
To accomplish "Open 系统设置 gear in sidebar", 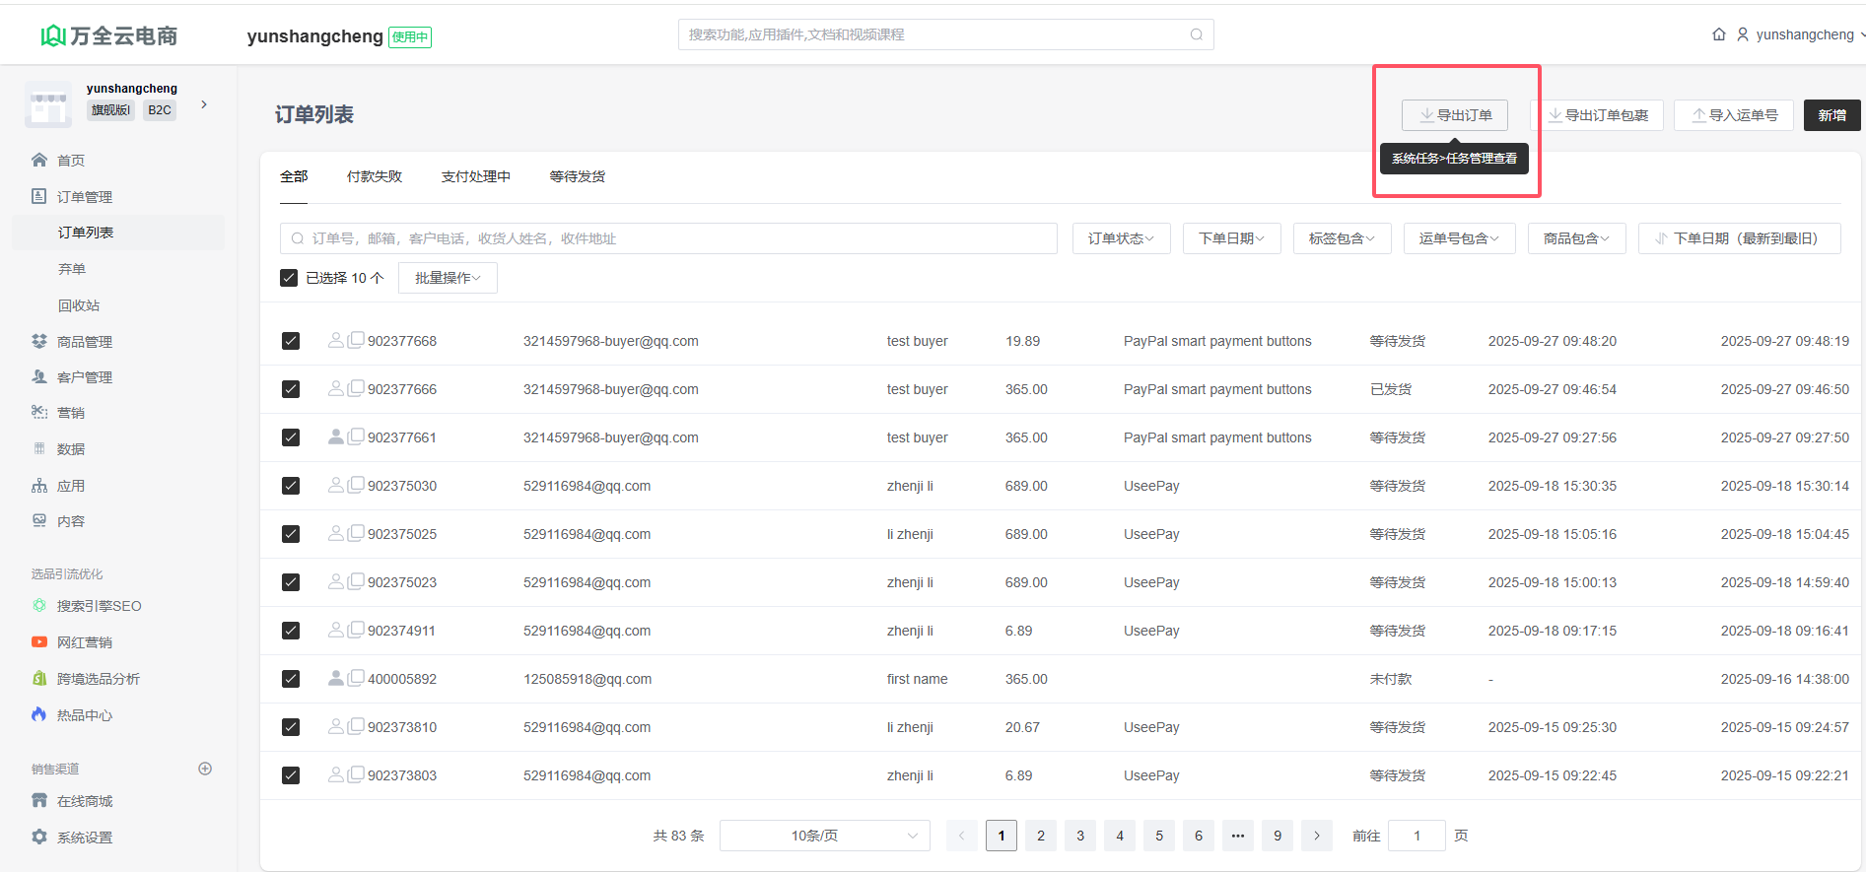I will (39, 837).
